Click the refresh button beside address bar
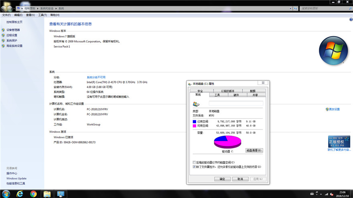The width and height of the screenshot is (353, 198). click(x=295, y=8)
